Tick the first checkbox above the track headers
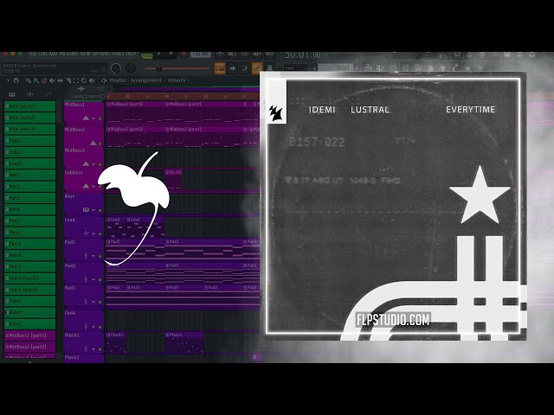The width and height of the screenshot is (554, 415). click(85, 96)
